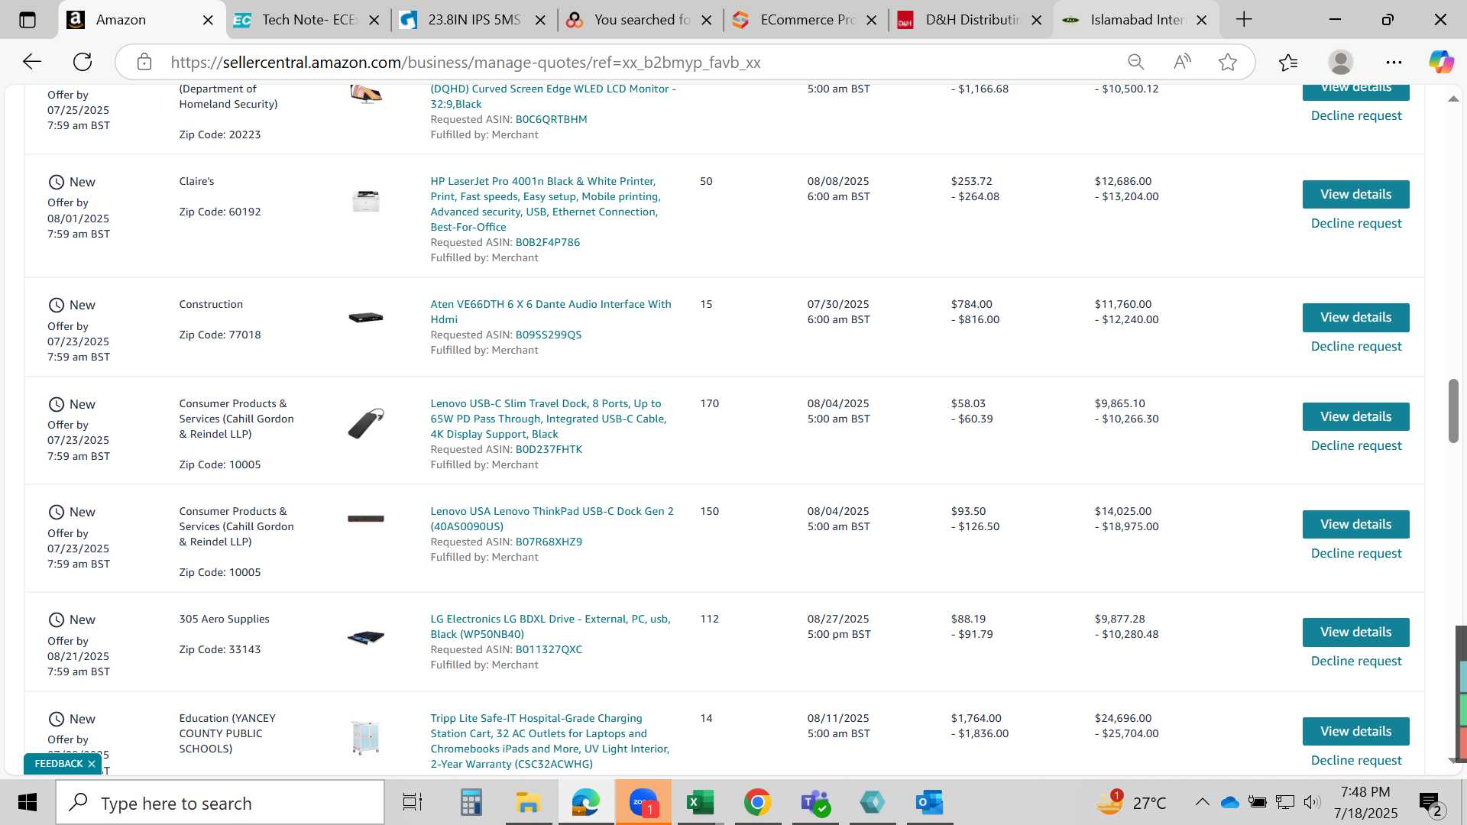1467x825 pixels.
Task: Open File Explorer from the taskbar
Action: (528, 803)
